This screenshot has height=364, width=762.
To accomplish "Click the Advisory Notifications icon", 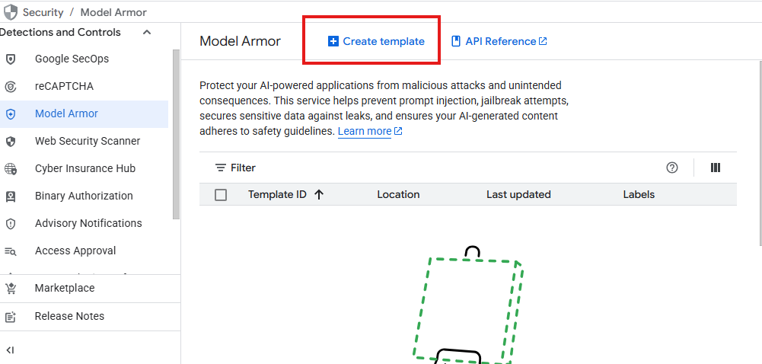I will click(x=10, y=224).
